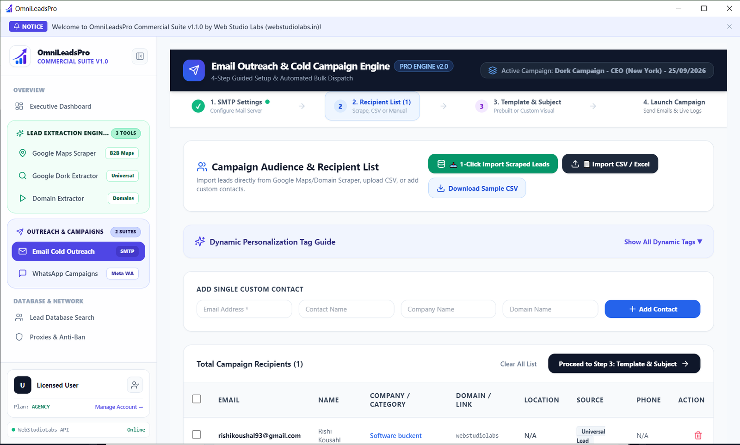Toggle the select-all checkbox in table header
Viewport: 740px width, 445px height.
[197, 399]
